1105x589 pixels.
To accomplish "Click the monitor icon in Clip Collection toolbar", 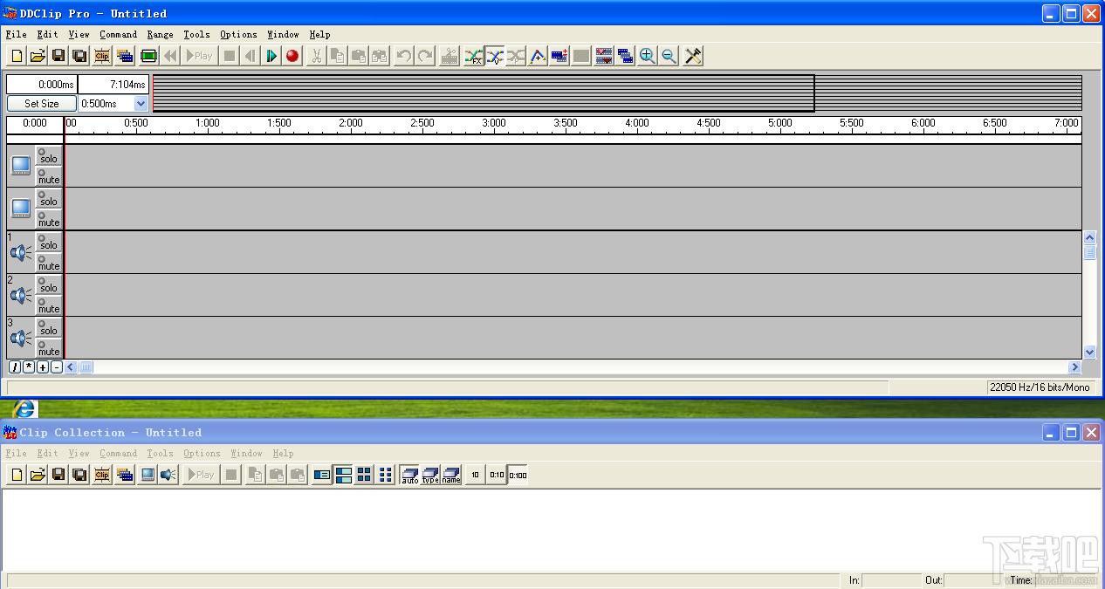I will click(148, 475).
